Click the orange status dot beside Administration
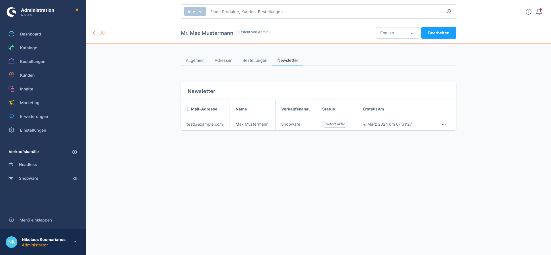This screenshot has width=551, height=255. (77, 10)
